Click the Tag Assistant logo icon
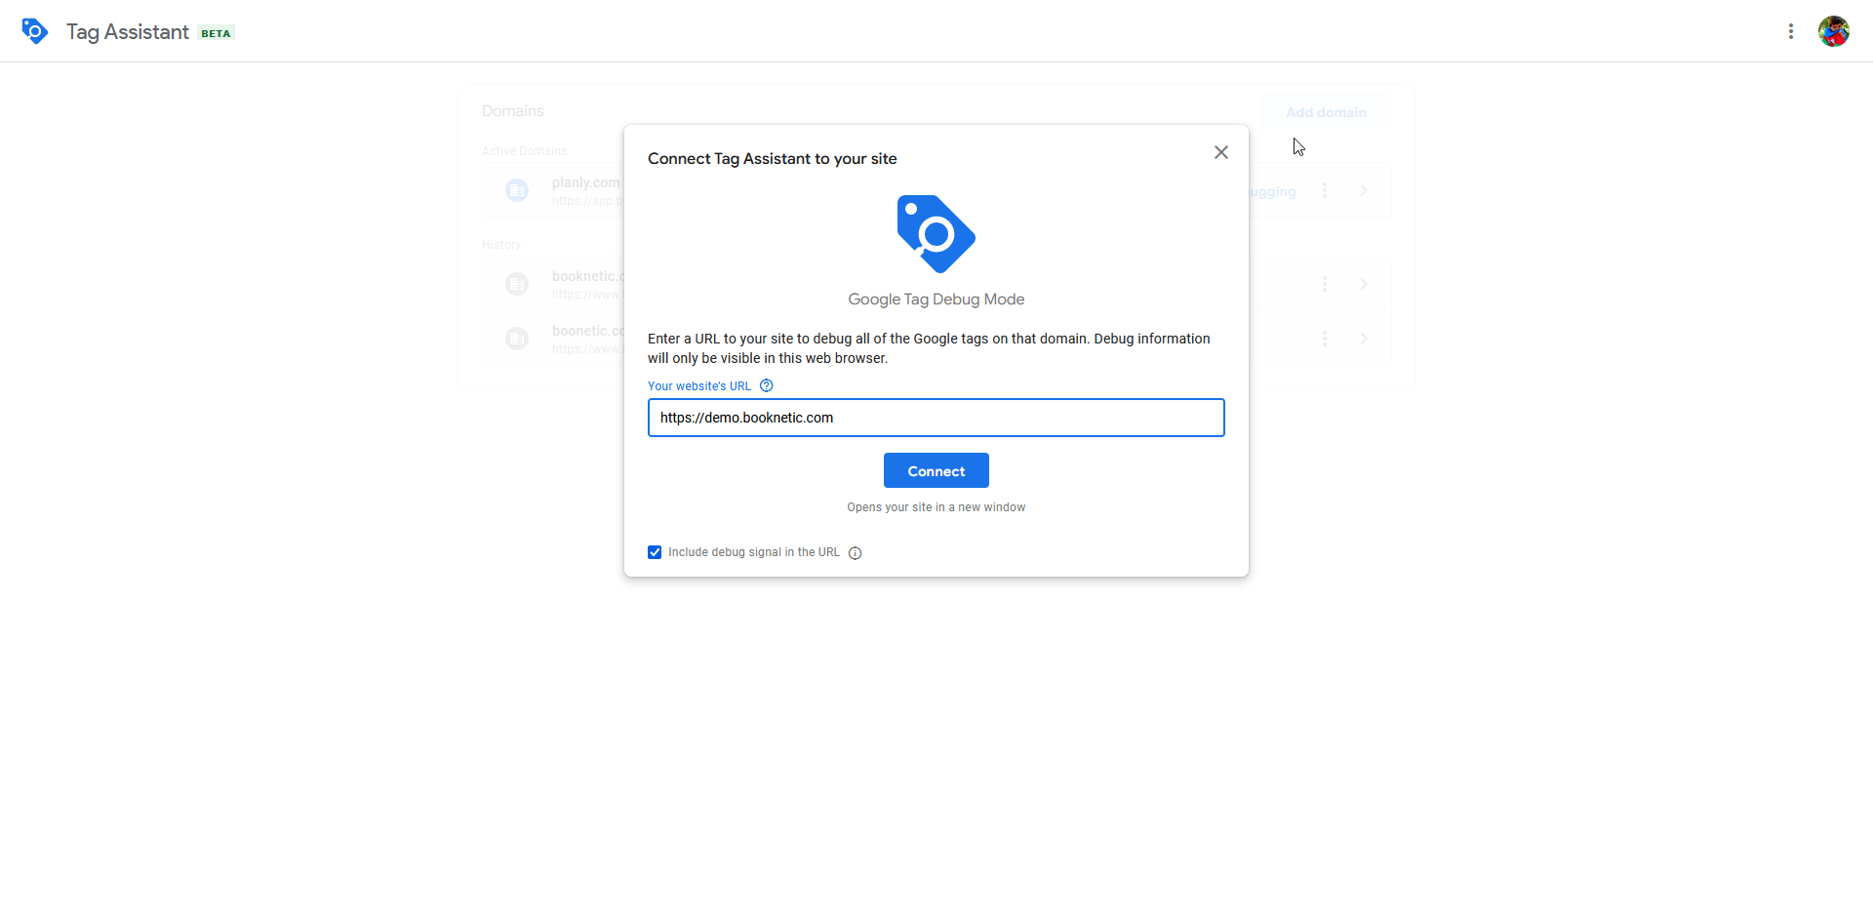 point(35,31)
